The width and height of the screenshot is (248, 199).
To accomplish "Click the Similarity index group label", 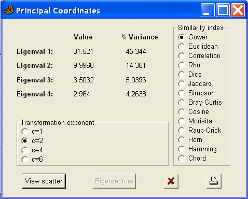I will pos(200,27).
